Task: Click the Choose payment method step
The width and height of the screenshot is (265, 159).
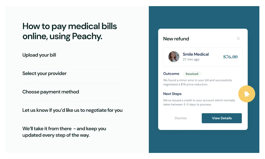Action: click(50, 92)
